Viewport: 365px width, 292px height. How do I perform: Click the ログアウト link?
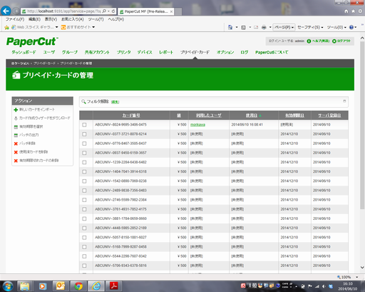[344, 41]
